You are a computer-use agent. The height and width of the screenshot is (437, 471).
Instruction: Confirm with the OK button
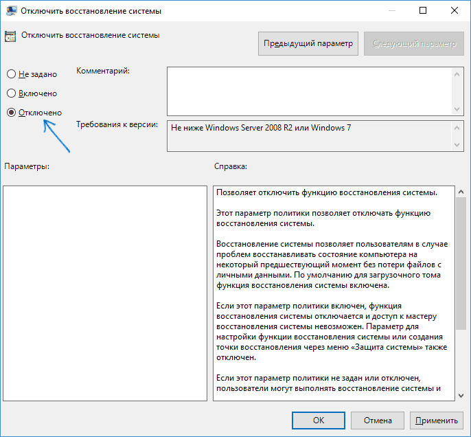(x=319, y=421)
